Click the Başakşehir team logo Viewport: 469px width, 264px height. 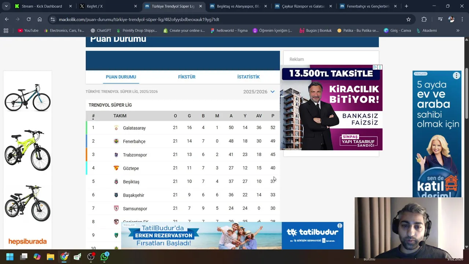coord(116,195)
